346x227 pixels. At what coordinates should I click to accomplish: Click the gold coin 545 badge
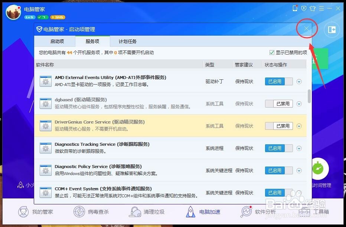click(x=58, y=17)
